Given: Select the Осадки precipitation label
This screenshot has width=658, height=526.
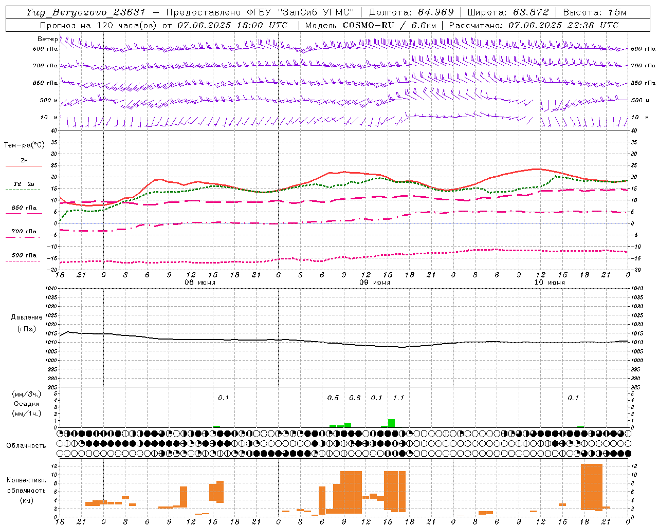Looking at the screenshot, I should (26, 404).
